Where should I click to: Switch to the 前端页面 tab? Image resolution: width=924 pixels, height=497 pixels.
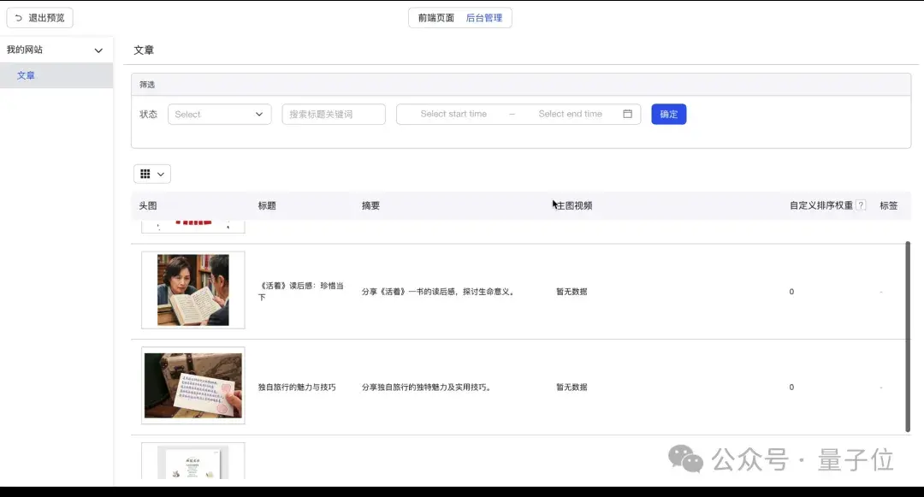tap(435, 18)
